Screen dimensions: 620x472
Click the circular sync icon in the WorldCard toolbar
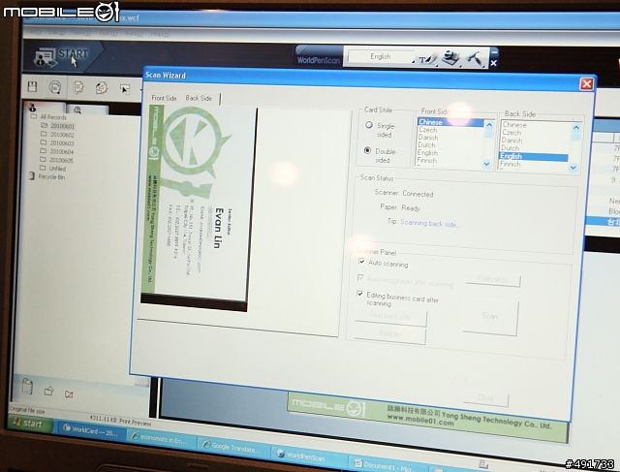click(x=55, y=87)
